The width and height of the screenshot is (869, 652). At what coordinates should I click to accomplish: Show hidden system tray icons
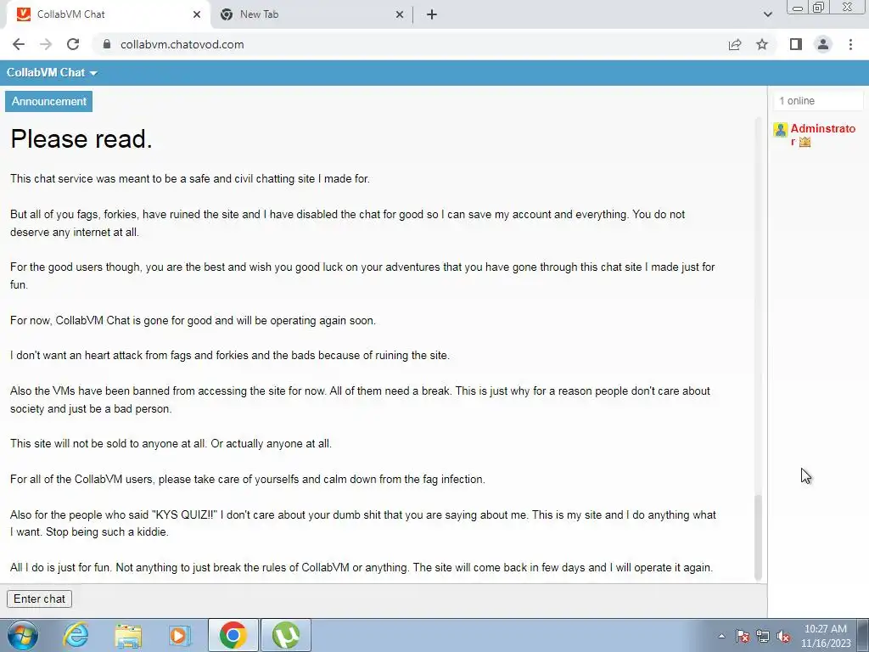point(721,636)
